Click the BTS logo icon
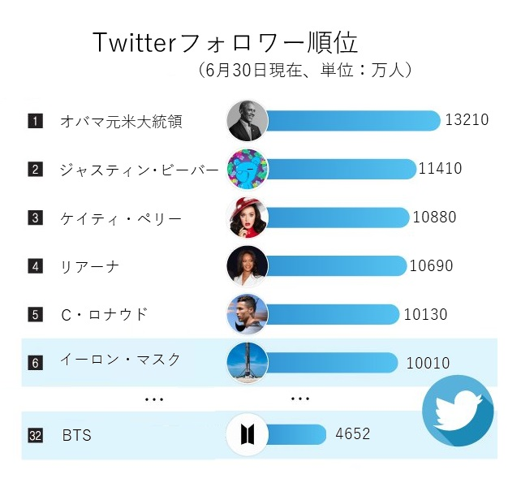Screen dimensions: 521x487 click(x=248, y=434)
